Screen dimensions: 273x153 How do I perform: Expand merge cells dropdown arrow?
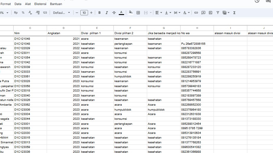point(151,13)
